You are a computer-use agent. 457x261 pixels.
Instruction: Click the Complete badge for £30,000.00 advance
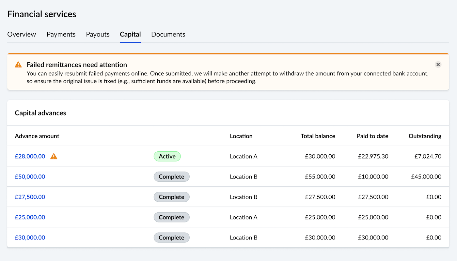click(x=171, y=238)
